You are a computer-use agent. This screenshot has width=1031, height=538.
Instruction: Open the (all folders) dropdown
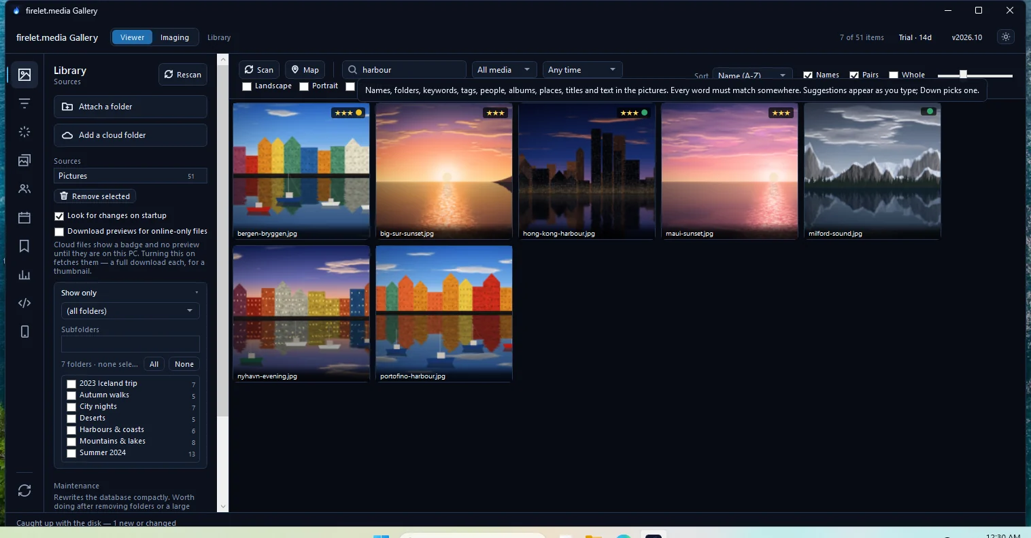[130, 311]
